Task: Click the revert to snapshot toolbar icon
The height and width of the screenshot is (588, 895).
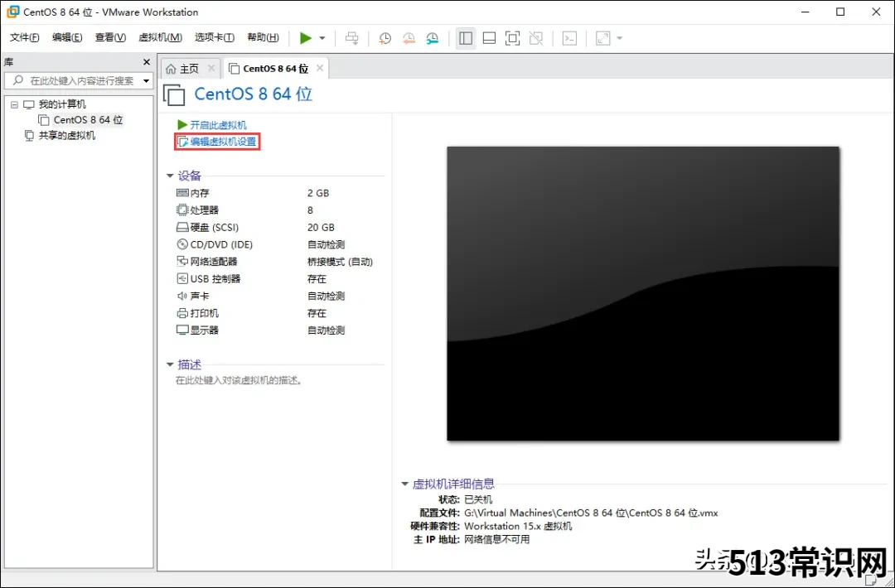Action: click(x=409, y=38)
